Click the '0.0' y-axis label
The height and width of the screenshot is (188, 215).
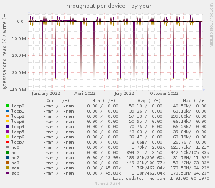(20, 22)
